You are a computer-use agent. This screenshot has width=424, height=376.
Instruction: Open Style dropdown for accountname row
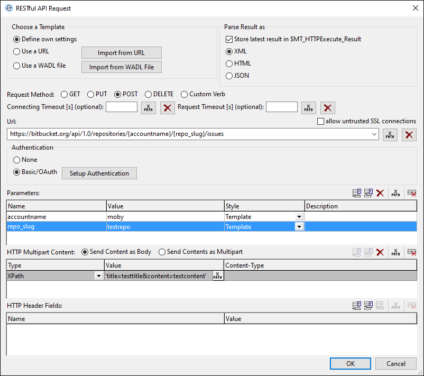click(299, 217)
